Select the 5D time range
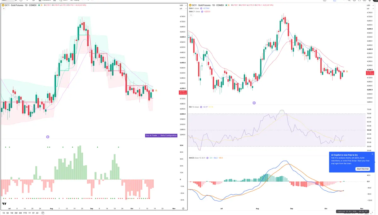 click(8, 213)
